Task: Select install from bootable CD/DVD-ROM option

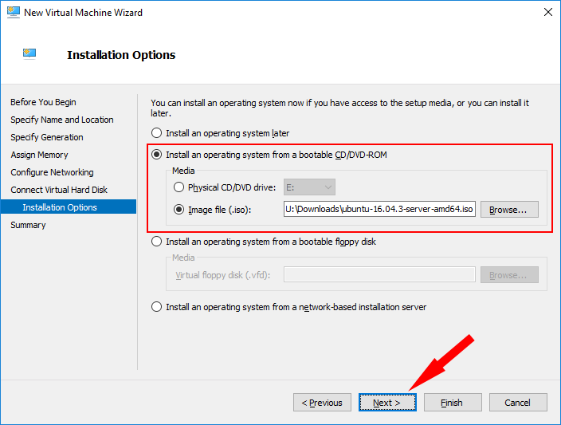Action: [x=156, y=155]
